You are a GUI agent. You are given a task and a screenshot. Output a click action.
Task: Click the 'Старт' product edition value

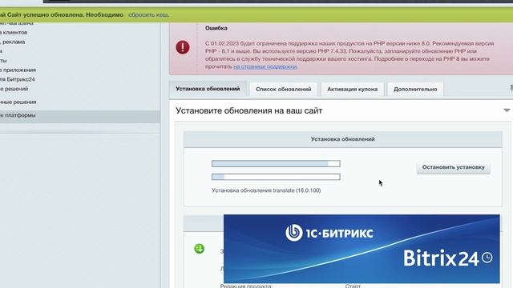(353, 286)
